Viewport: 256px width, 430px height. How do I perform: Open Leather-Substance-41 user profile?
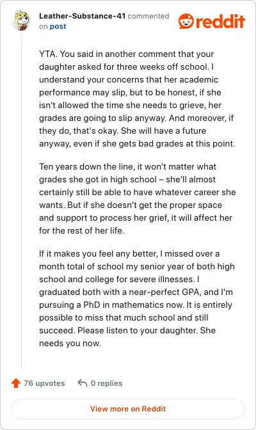83,16
